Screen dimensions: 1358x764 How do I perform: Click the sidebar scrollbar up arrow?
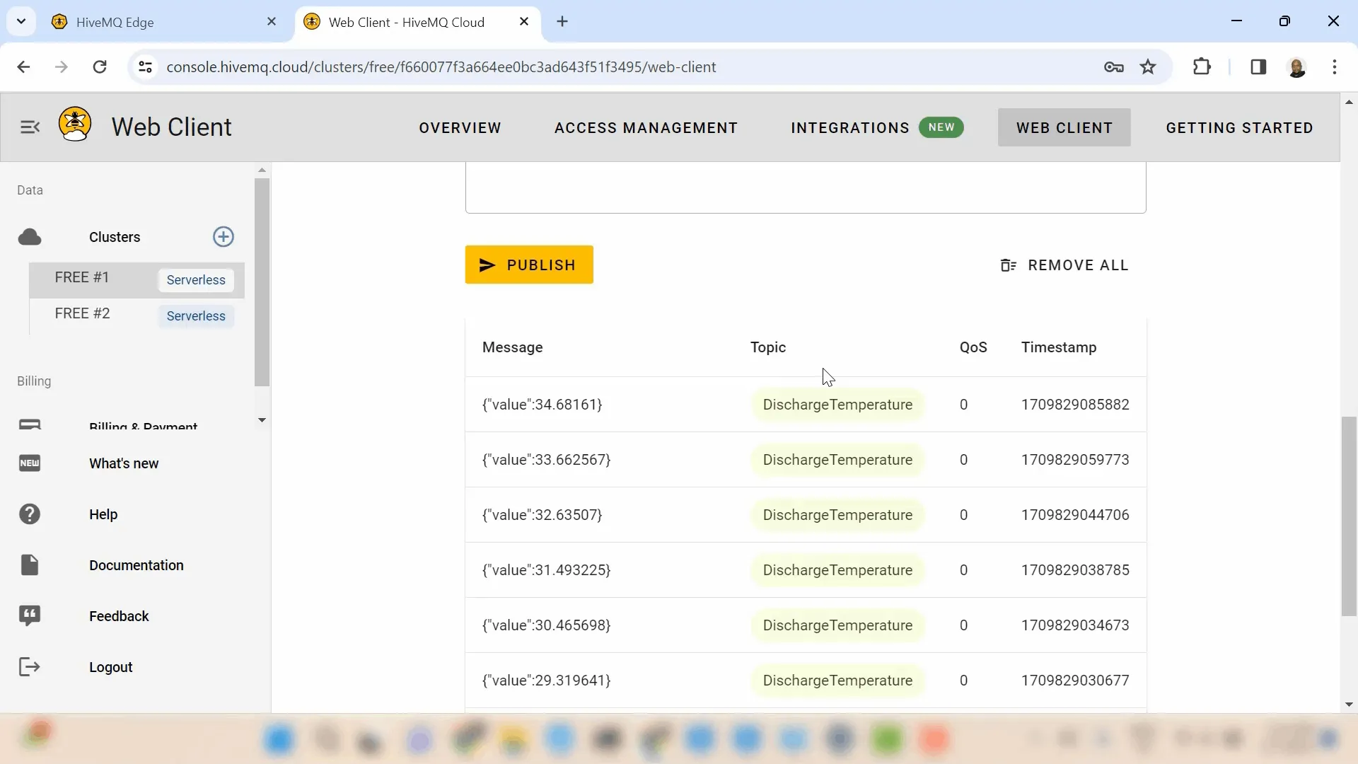click(262, 170)
